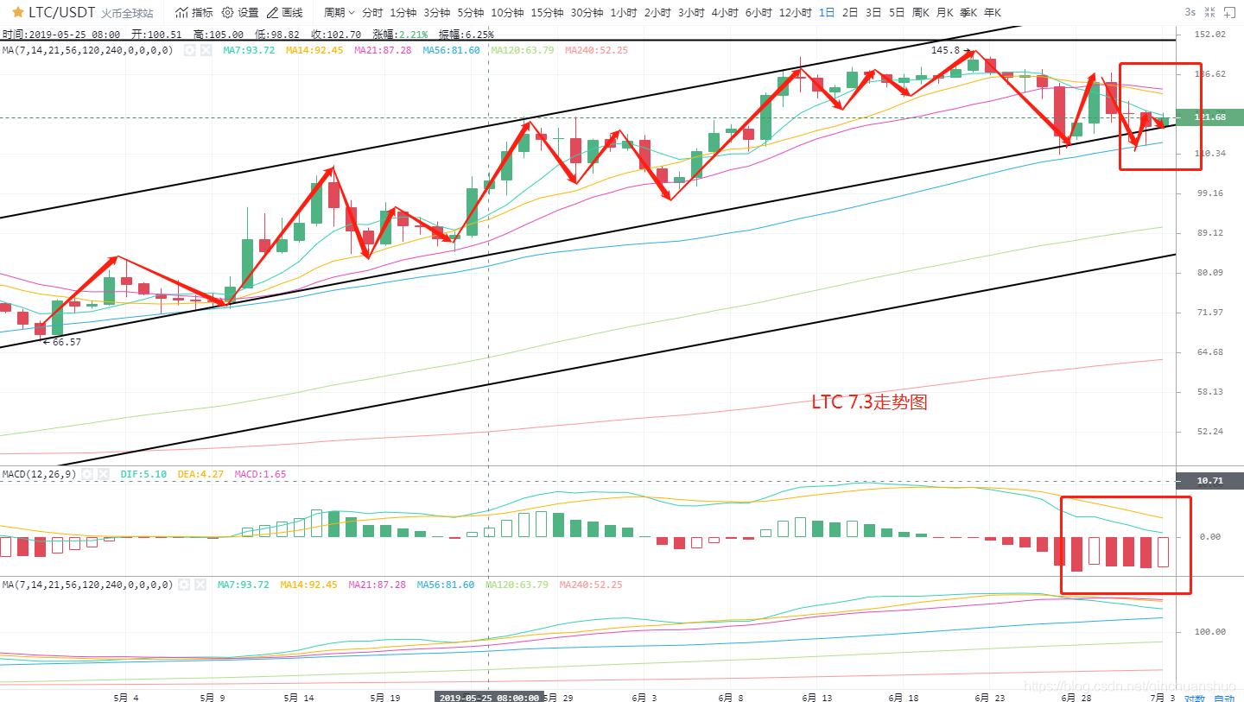Select the 年K yearly candles

pos(993,13)
